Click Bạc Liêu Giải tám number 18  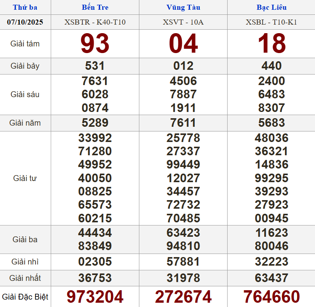pos(271,44)
